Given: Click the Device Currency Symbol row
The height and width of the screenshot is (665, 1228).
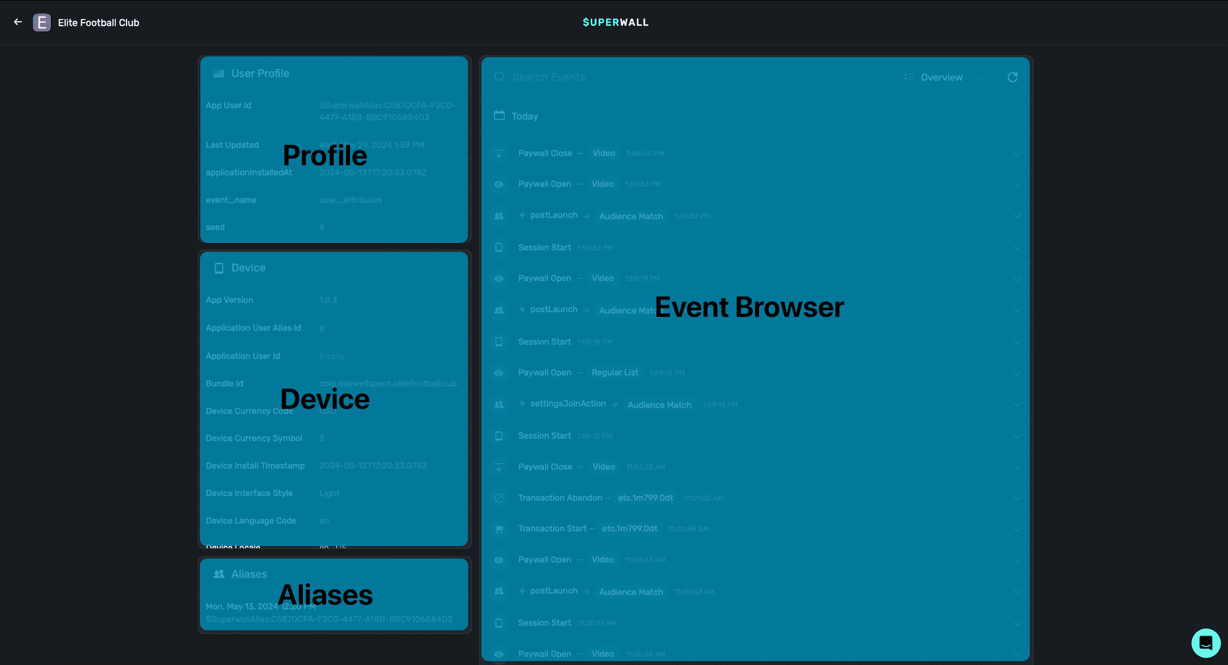Looking at the screenshot, I should [335, 438].
